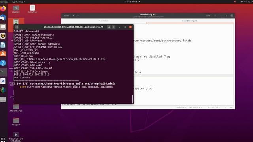The height and width of the screenshot is (142, 253).
Task: Click the Save button in gedit
Action: pos(208,15)
